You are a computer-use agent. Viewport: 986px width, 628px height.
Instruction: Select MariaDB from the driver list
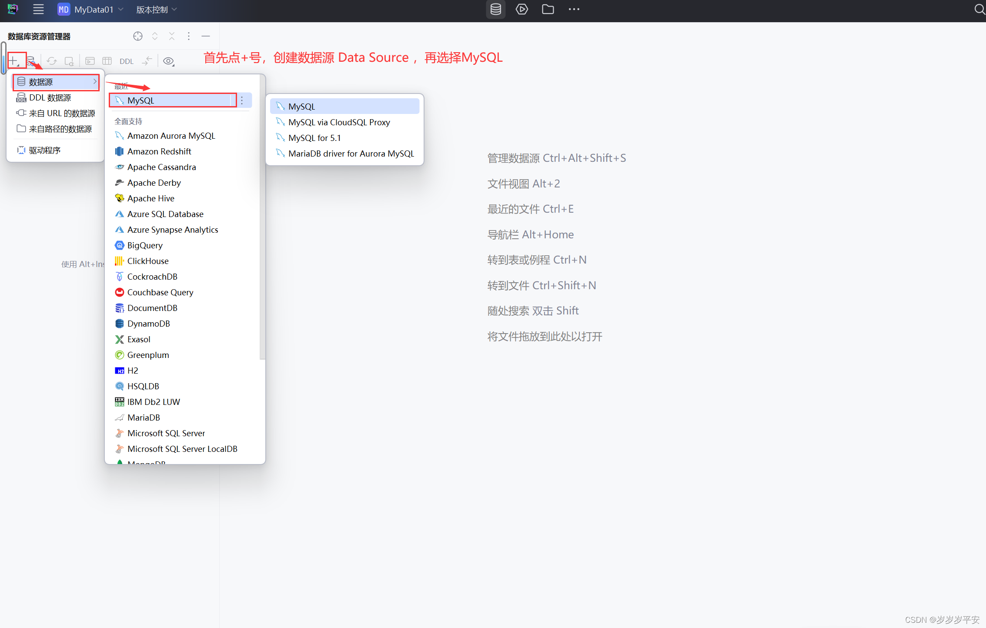point(144,417)
